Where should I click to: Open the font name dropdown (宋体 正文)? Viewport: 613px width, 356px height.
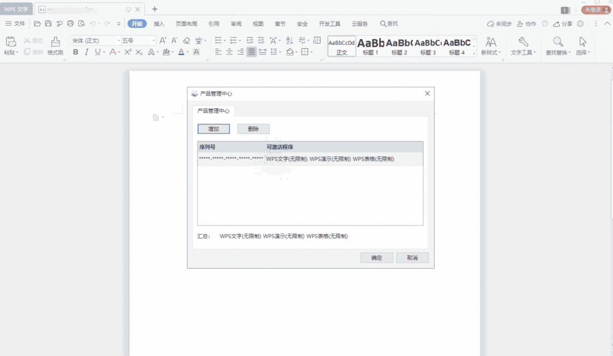pos(119,41)
